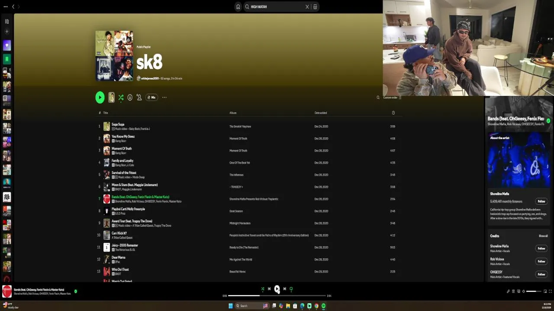This screenshot has height=311, width=554.
Task: Enter full screen player view
Action: 551,292
